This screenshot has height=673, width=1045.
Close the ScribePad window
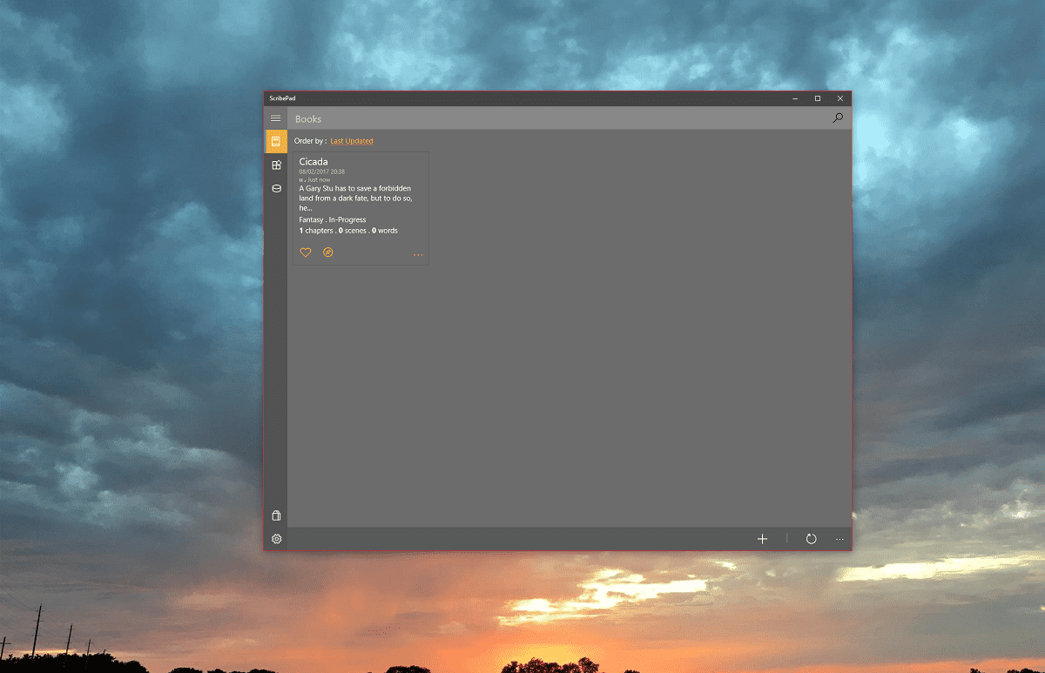(840, 98)
